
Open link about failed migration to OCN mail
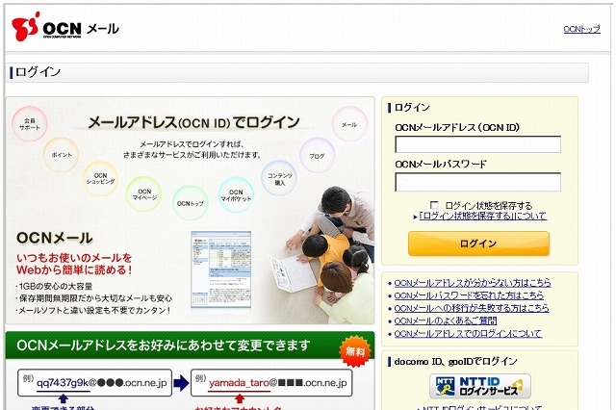point(472,308)
